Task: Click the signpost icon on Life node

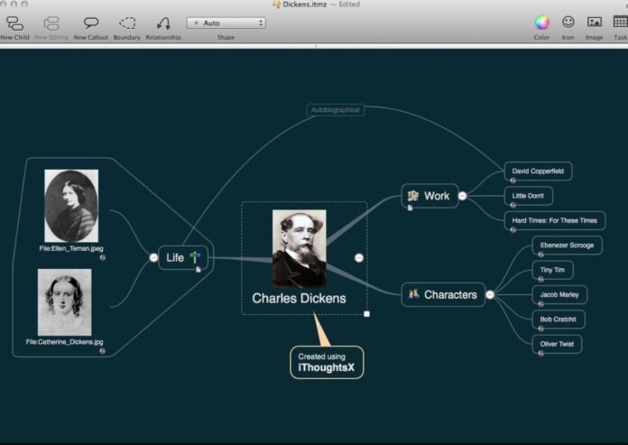Action: pos(195,257)
